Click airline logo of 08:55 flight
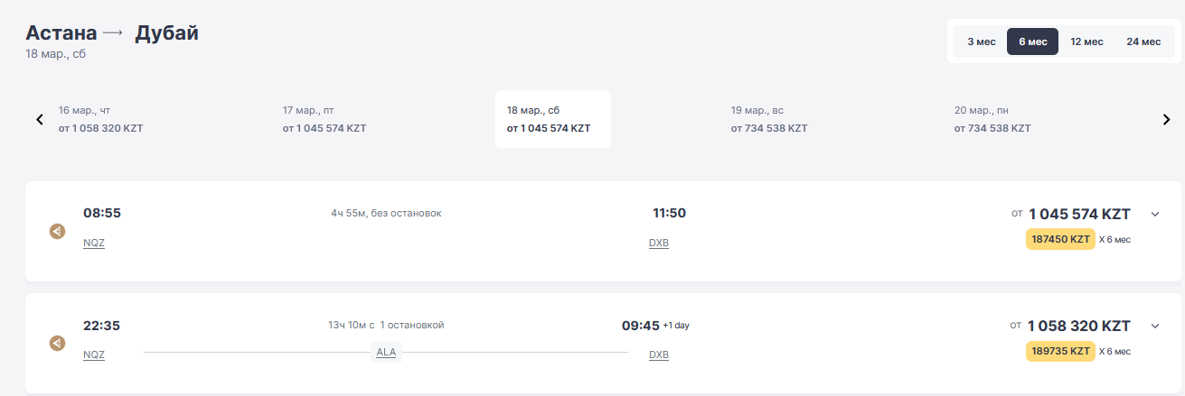The height and width of the screenshot is (396, 1185). (x=57, y=232)
